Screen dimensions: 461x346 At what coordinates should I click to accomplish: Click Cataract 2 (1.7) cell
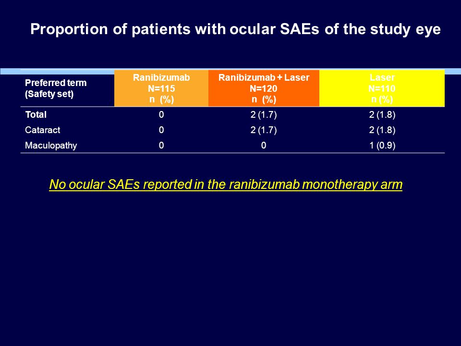(264, 130)
